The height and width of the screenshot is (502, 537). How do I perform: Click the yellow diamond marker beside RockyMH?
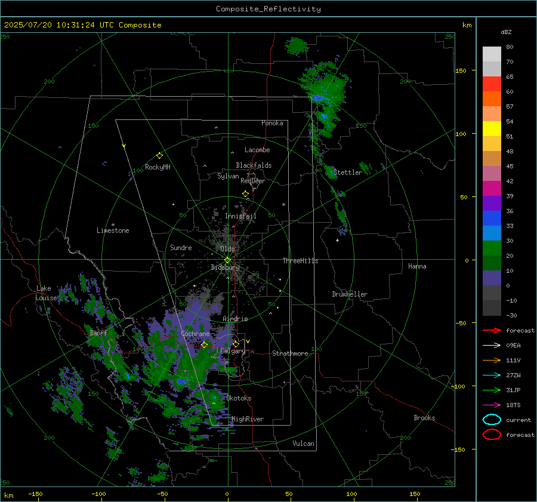(159, 156)
